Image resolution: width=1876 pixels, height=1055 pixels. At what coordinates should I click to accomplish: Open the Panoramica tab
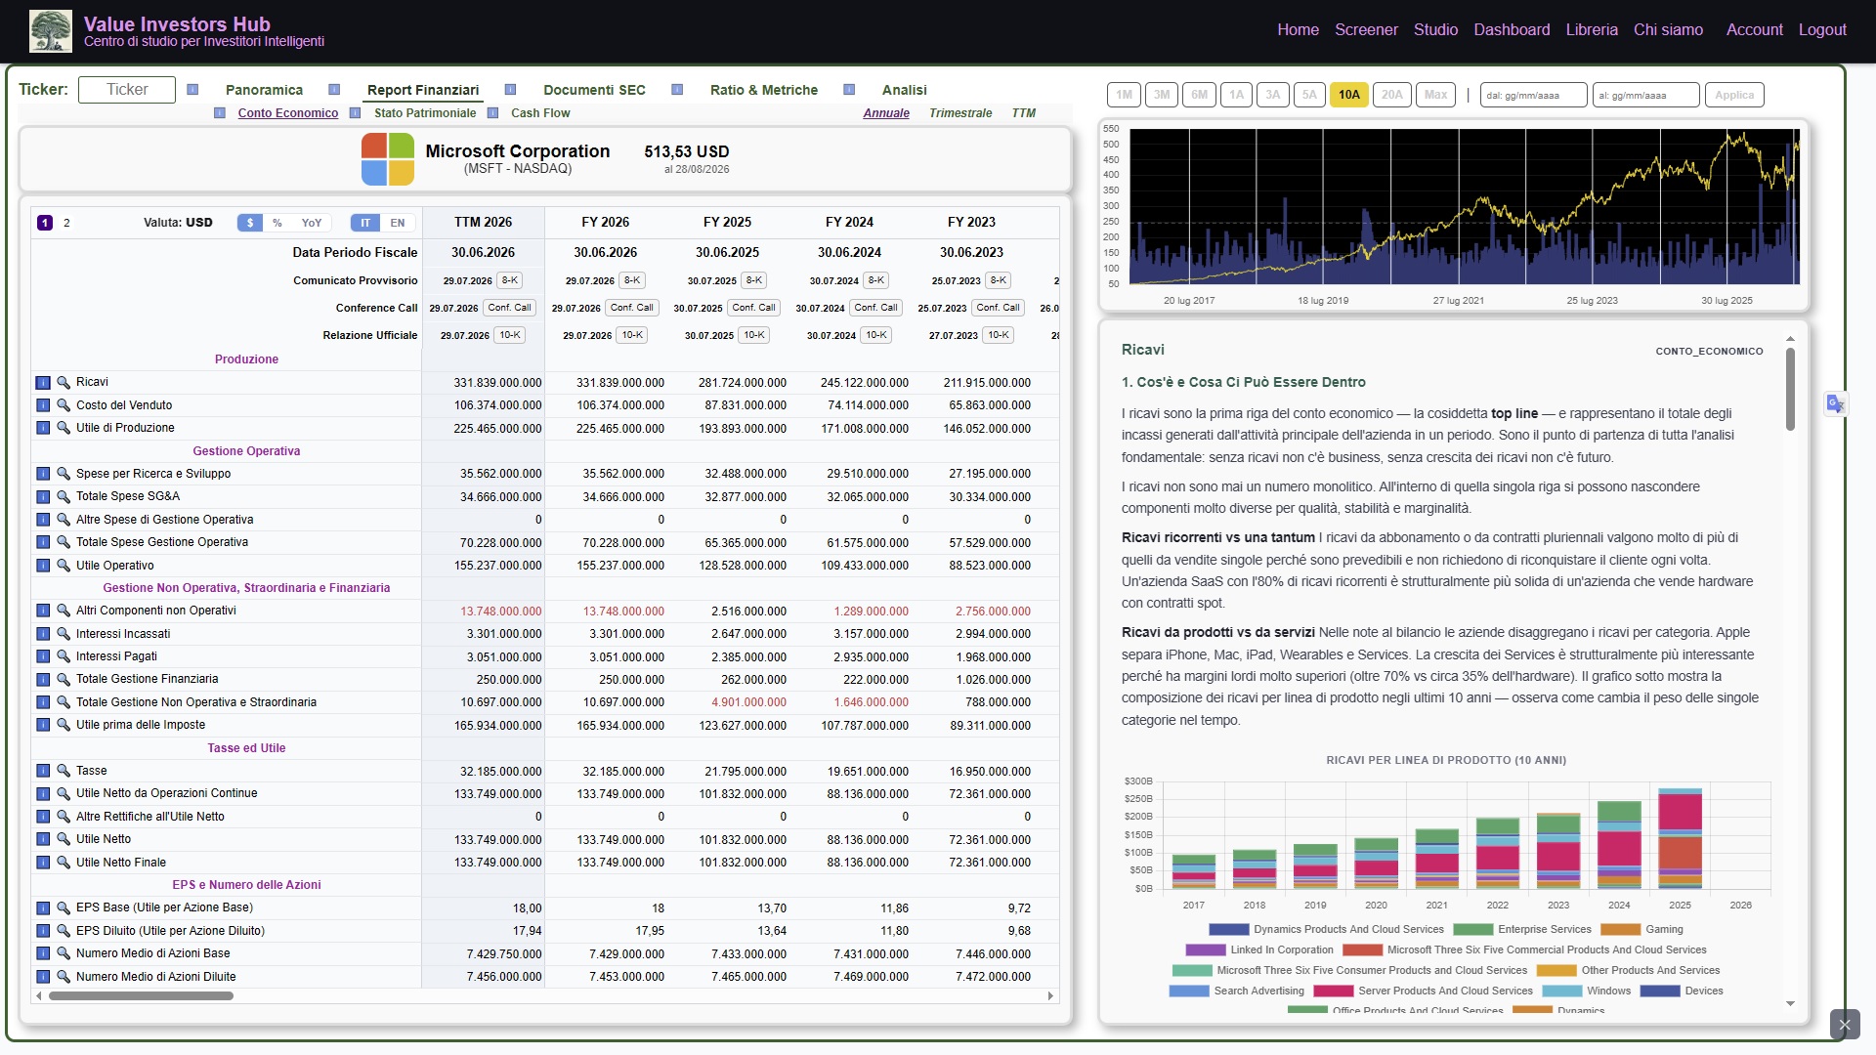click(264, 90)
